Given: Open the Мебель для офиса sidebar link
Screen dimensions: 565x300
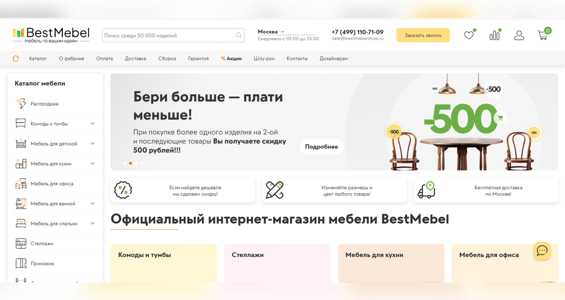Looking at the screenshot, I should 52,184.
